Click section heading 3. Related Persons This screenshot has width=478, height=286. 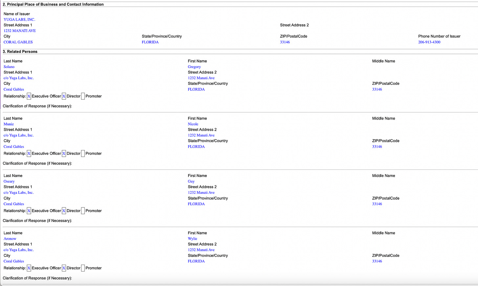tap(20, 52)
